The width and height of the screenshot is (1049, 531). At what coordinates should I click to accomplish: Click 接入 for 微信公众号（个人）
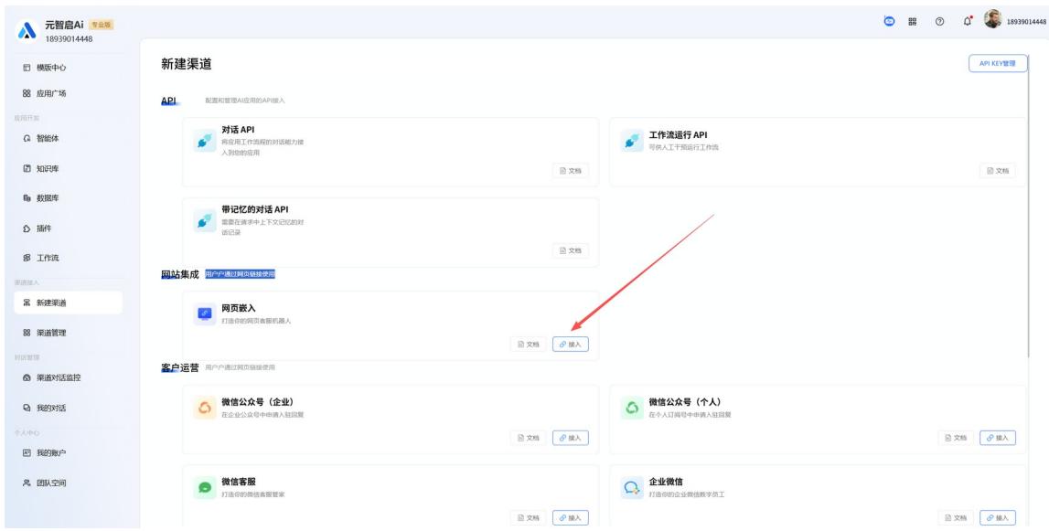(998, 438)
